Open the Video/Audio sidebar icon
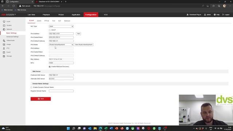This screenshot has height=131, width=233. tap(4, 40)
